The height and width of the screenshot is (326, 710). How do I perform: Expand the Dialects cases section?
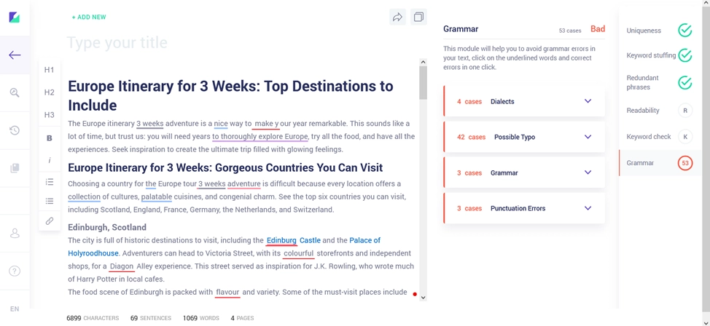point(588,102)
